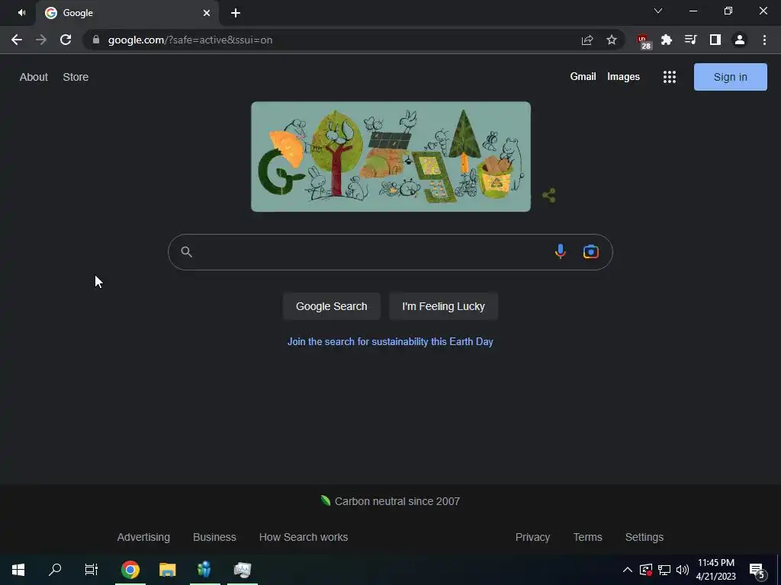
Task: Open the About link
Action: point(34,77)
